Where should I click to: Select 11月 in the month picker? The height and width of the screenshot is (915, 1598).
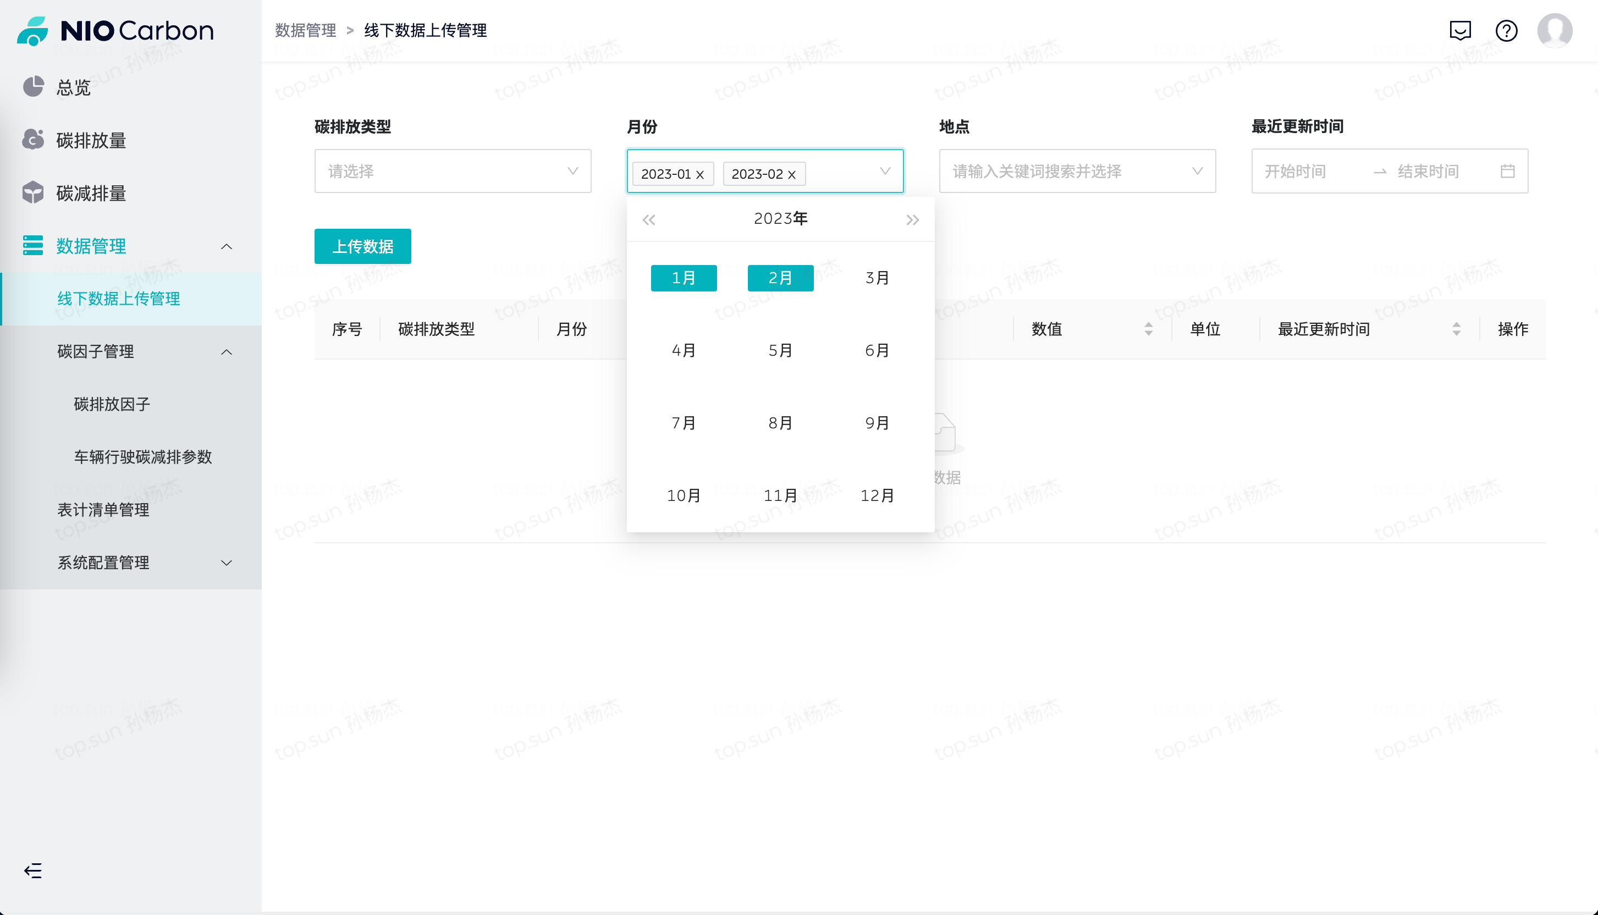(x=780, y=495)
